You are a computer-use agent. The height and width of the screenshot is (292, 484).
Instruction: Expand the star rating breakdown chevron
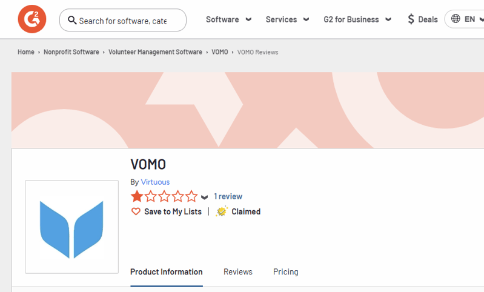pos(204,197)
